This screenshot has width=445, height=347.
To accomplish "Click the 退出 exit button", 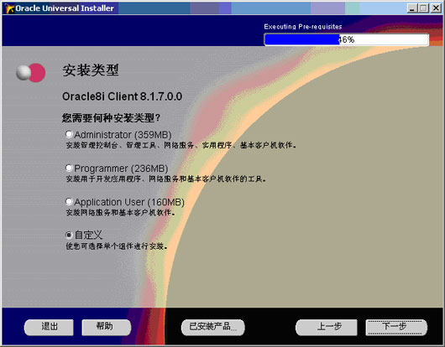I will pos(49,328).
